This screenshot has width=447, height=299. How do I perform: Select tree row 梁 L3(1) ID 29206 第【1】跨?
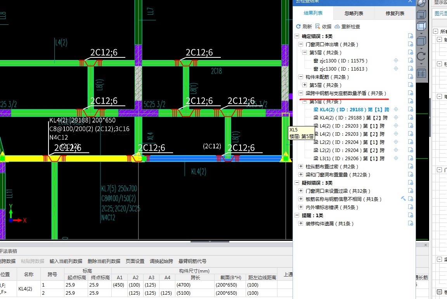(349, 159)
